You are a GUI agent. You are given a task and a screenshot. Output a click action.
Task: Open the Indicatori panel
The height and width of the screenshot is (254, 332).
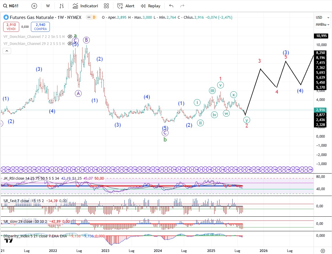coord(85,6)
